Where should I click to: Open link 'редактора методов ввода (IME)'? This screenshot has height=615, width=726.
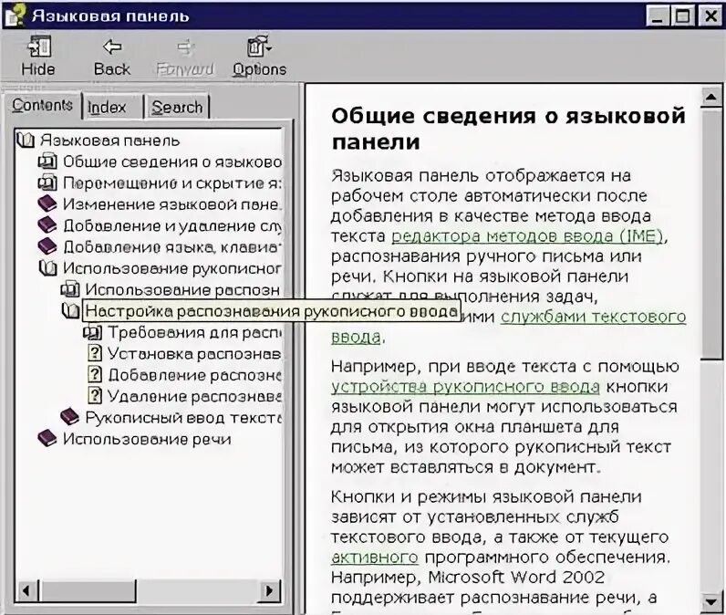(x=527, y=236)
